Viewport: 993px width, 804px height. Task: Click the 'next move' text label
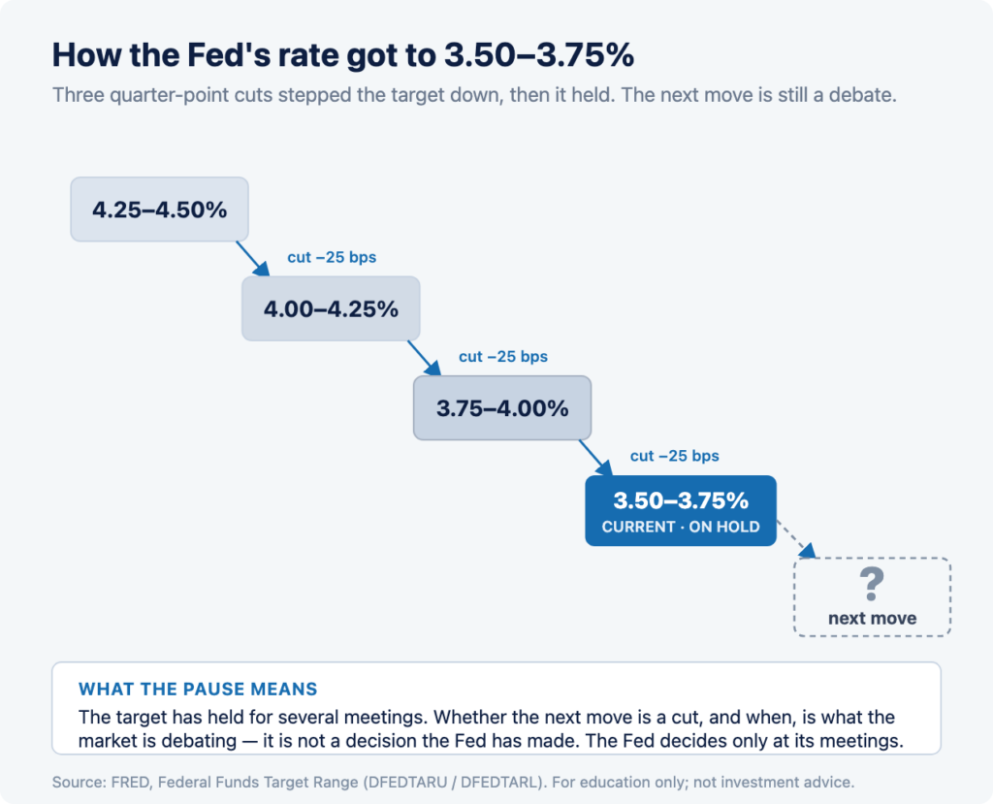(872, 619)
